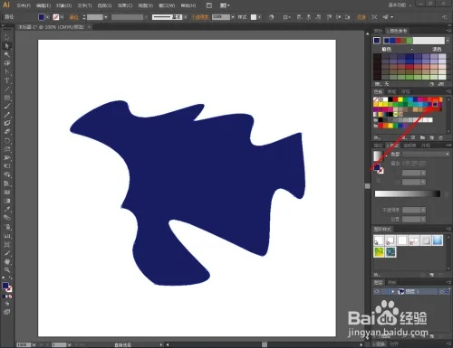Switch to the Layers tab

point(378,282)
